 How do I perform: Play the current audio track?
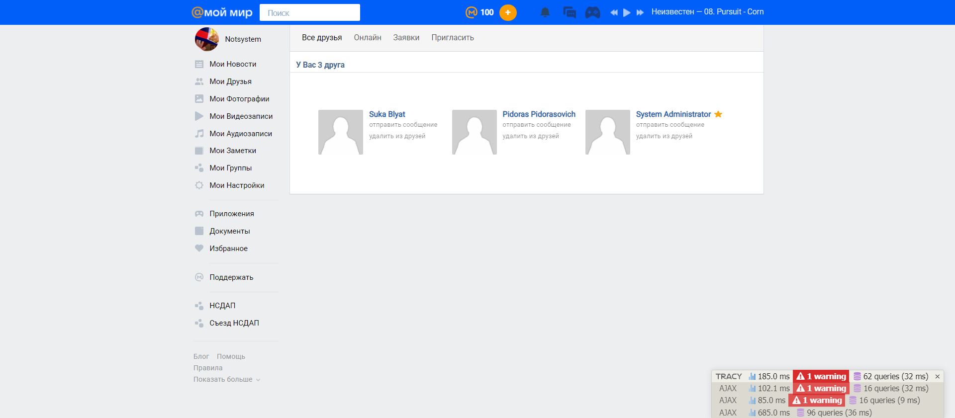pyautogui.click(x=627, y=12)
